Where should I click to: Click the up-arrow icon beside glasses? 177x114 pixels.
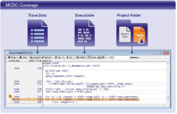(103, 57)
